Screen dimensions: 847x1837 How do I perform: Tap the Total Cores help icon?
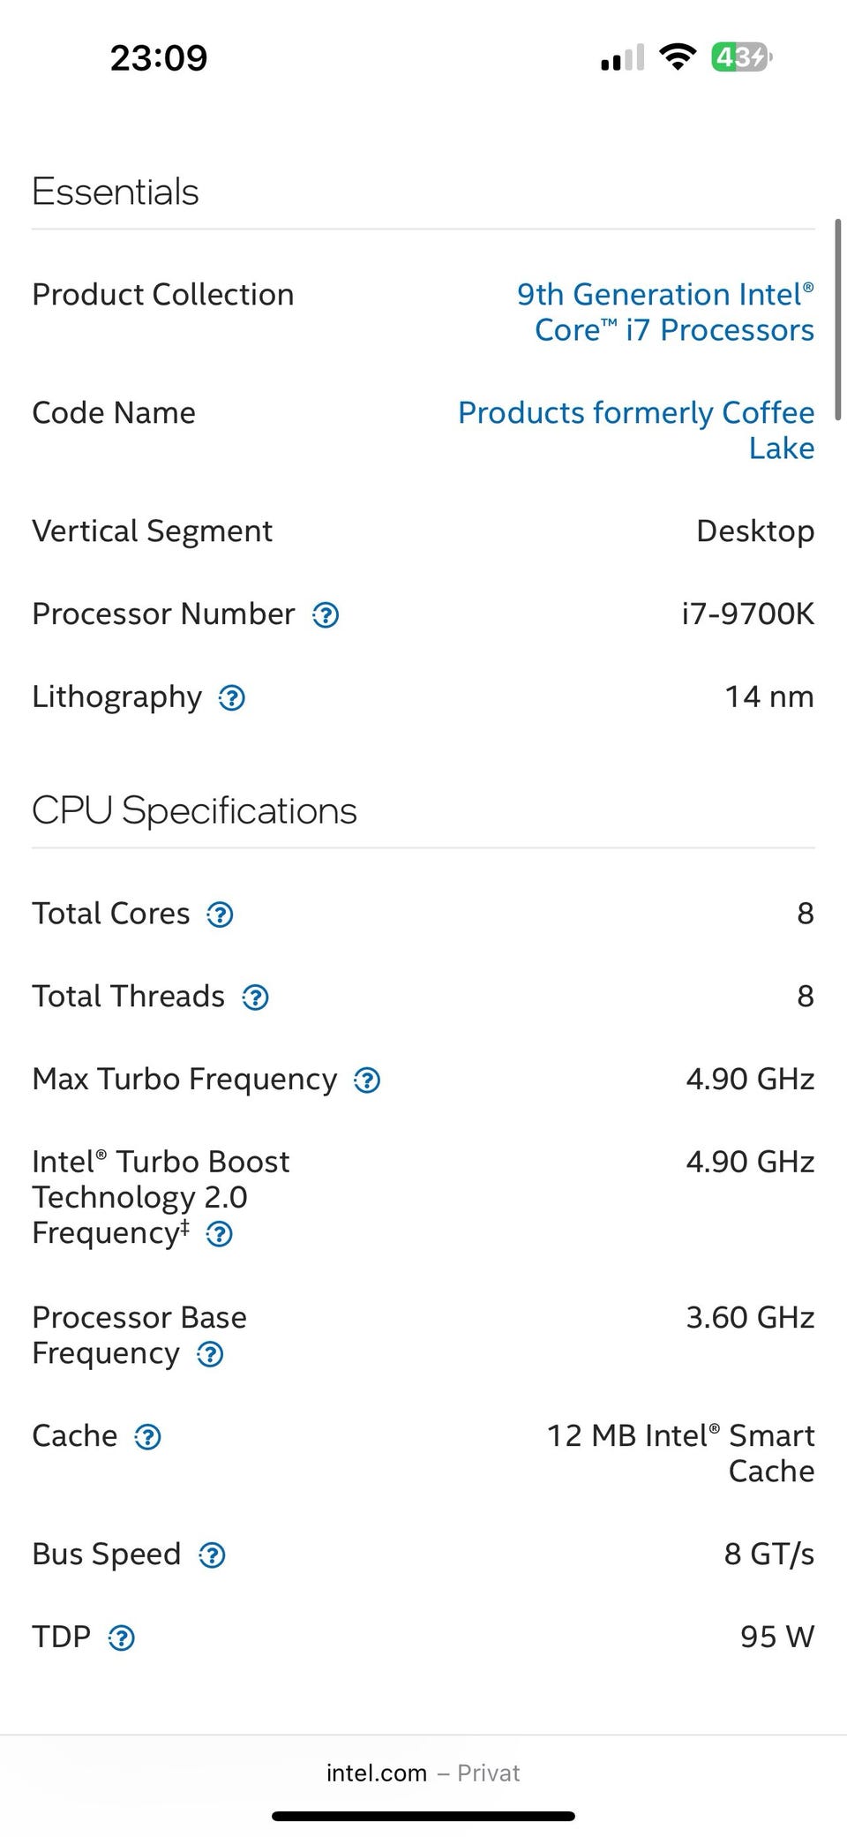220,915
